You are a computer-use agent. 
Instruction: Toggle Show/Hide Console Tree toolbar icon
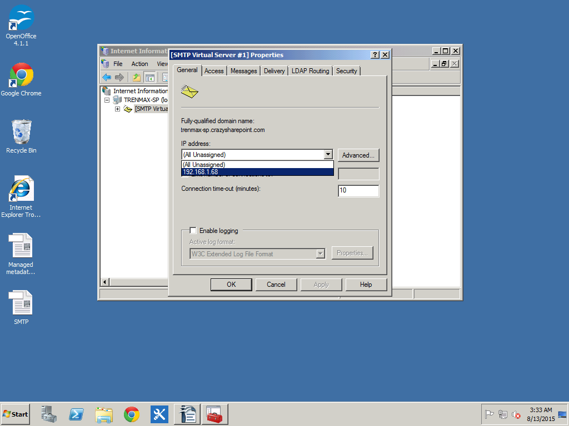pos(149,77)
